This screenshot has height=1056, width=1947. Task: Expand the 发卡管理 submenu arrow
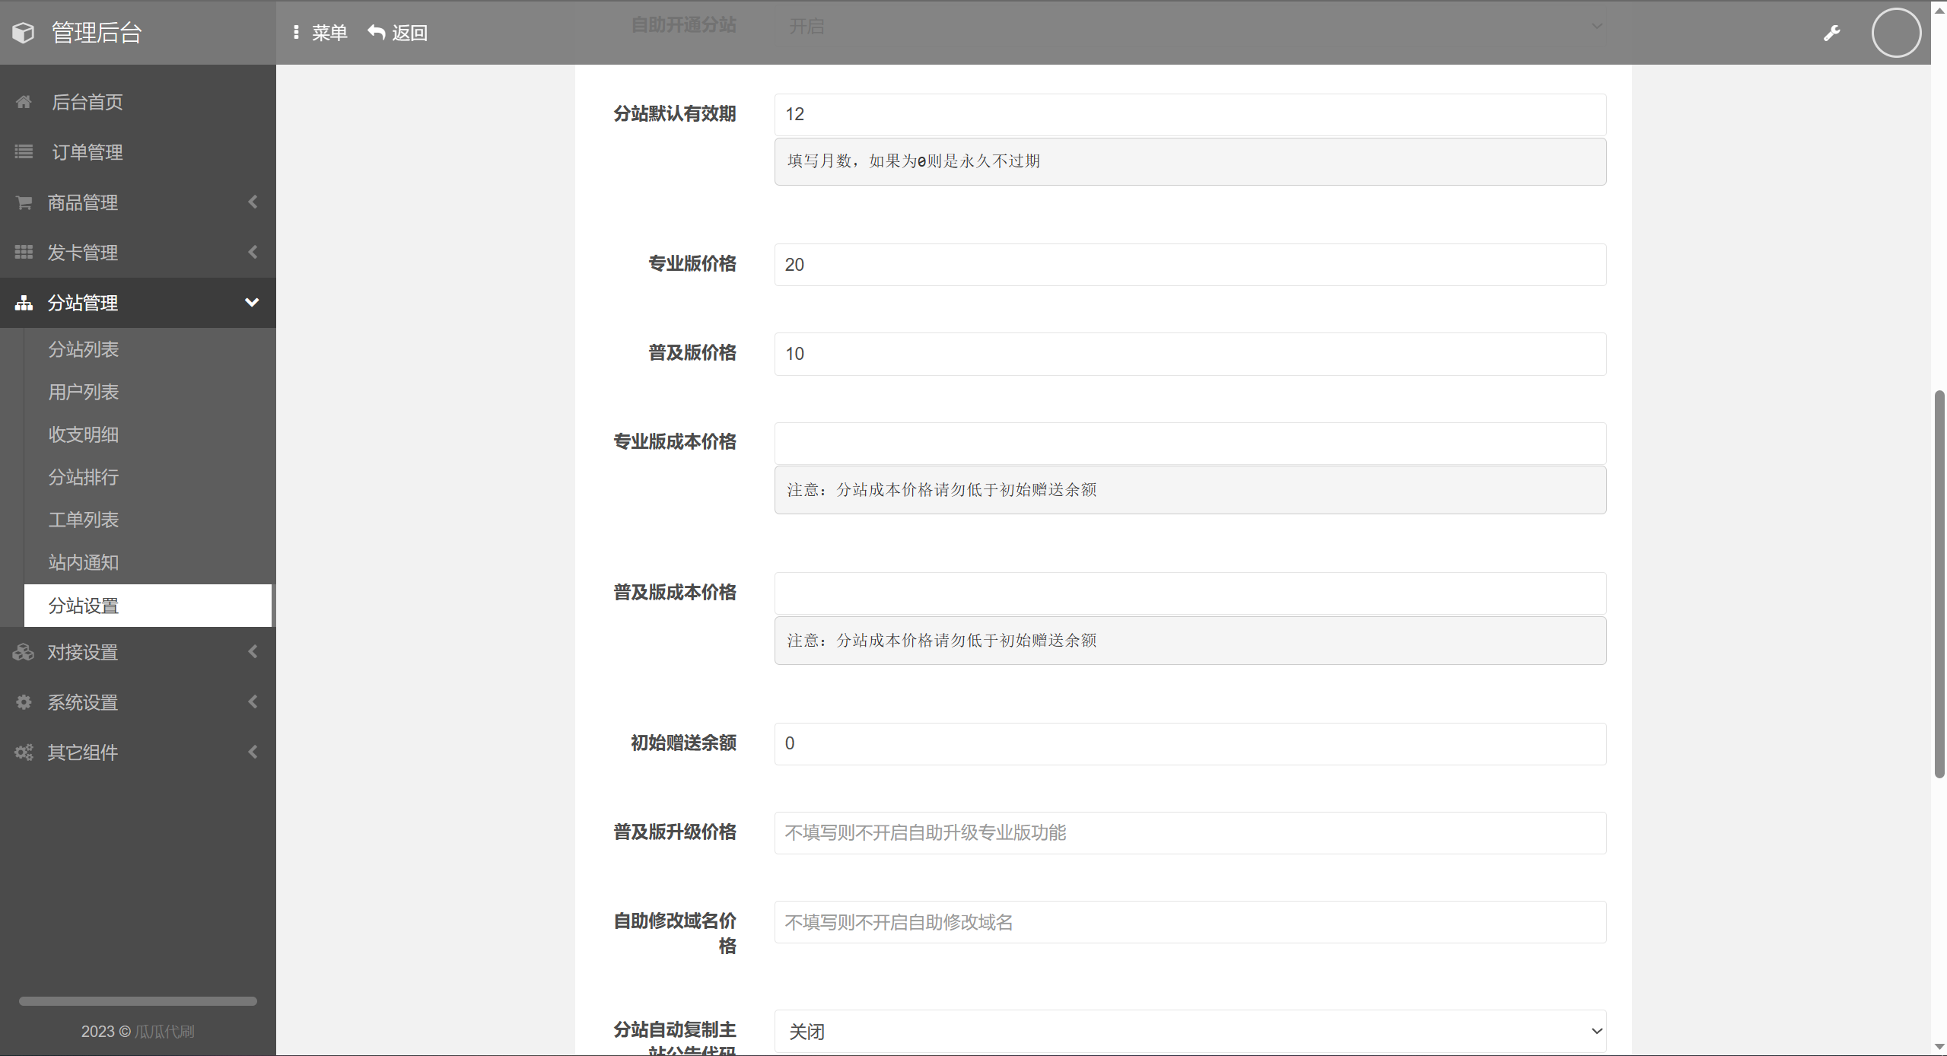pyautogui.click(x=253, y=253)
